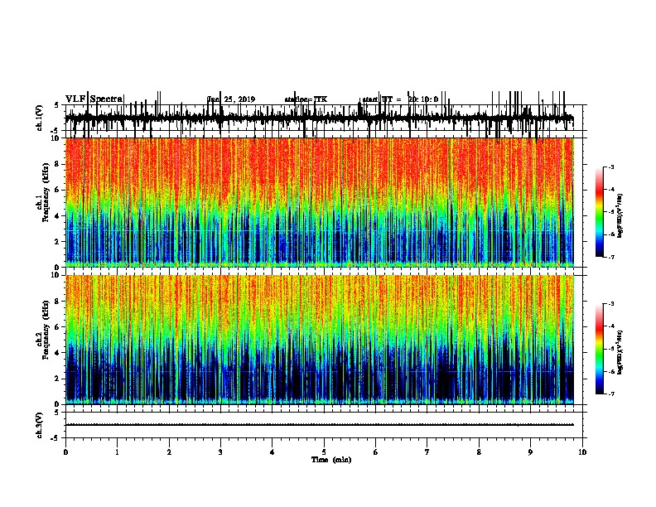Click time axis tick label '9'
The width and height of the screenshot is (656, 507).
point(530,452)
